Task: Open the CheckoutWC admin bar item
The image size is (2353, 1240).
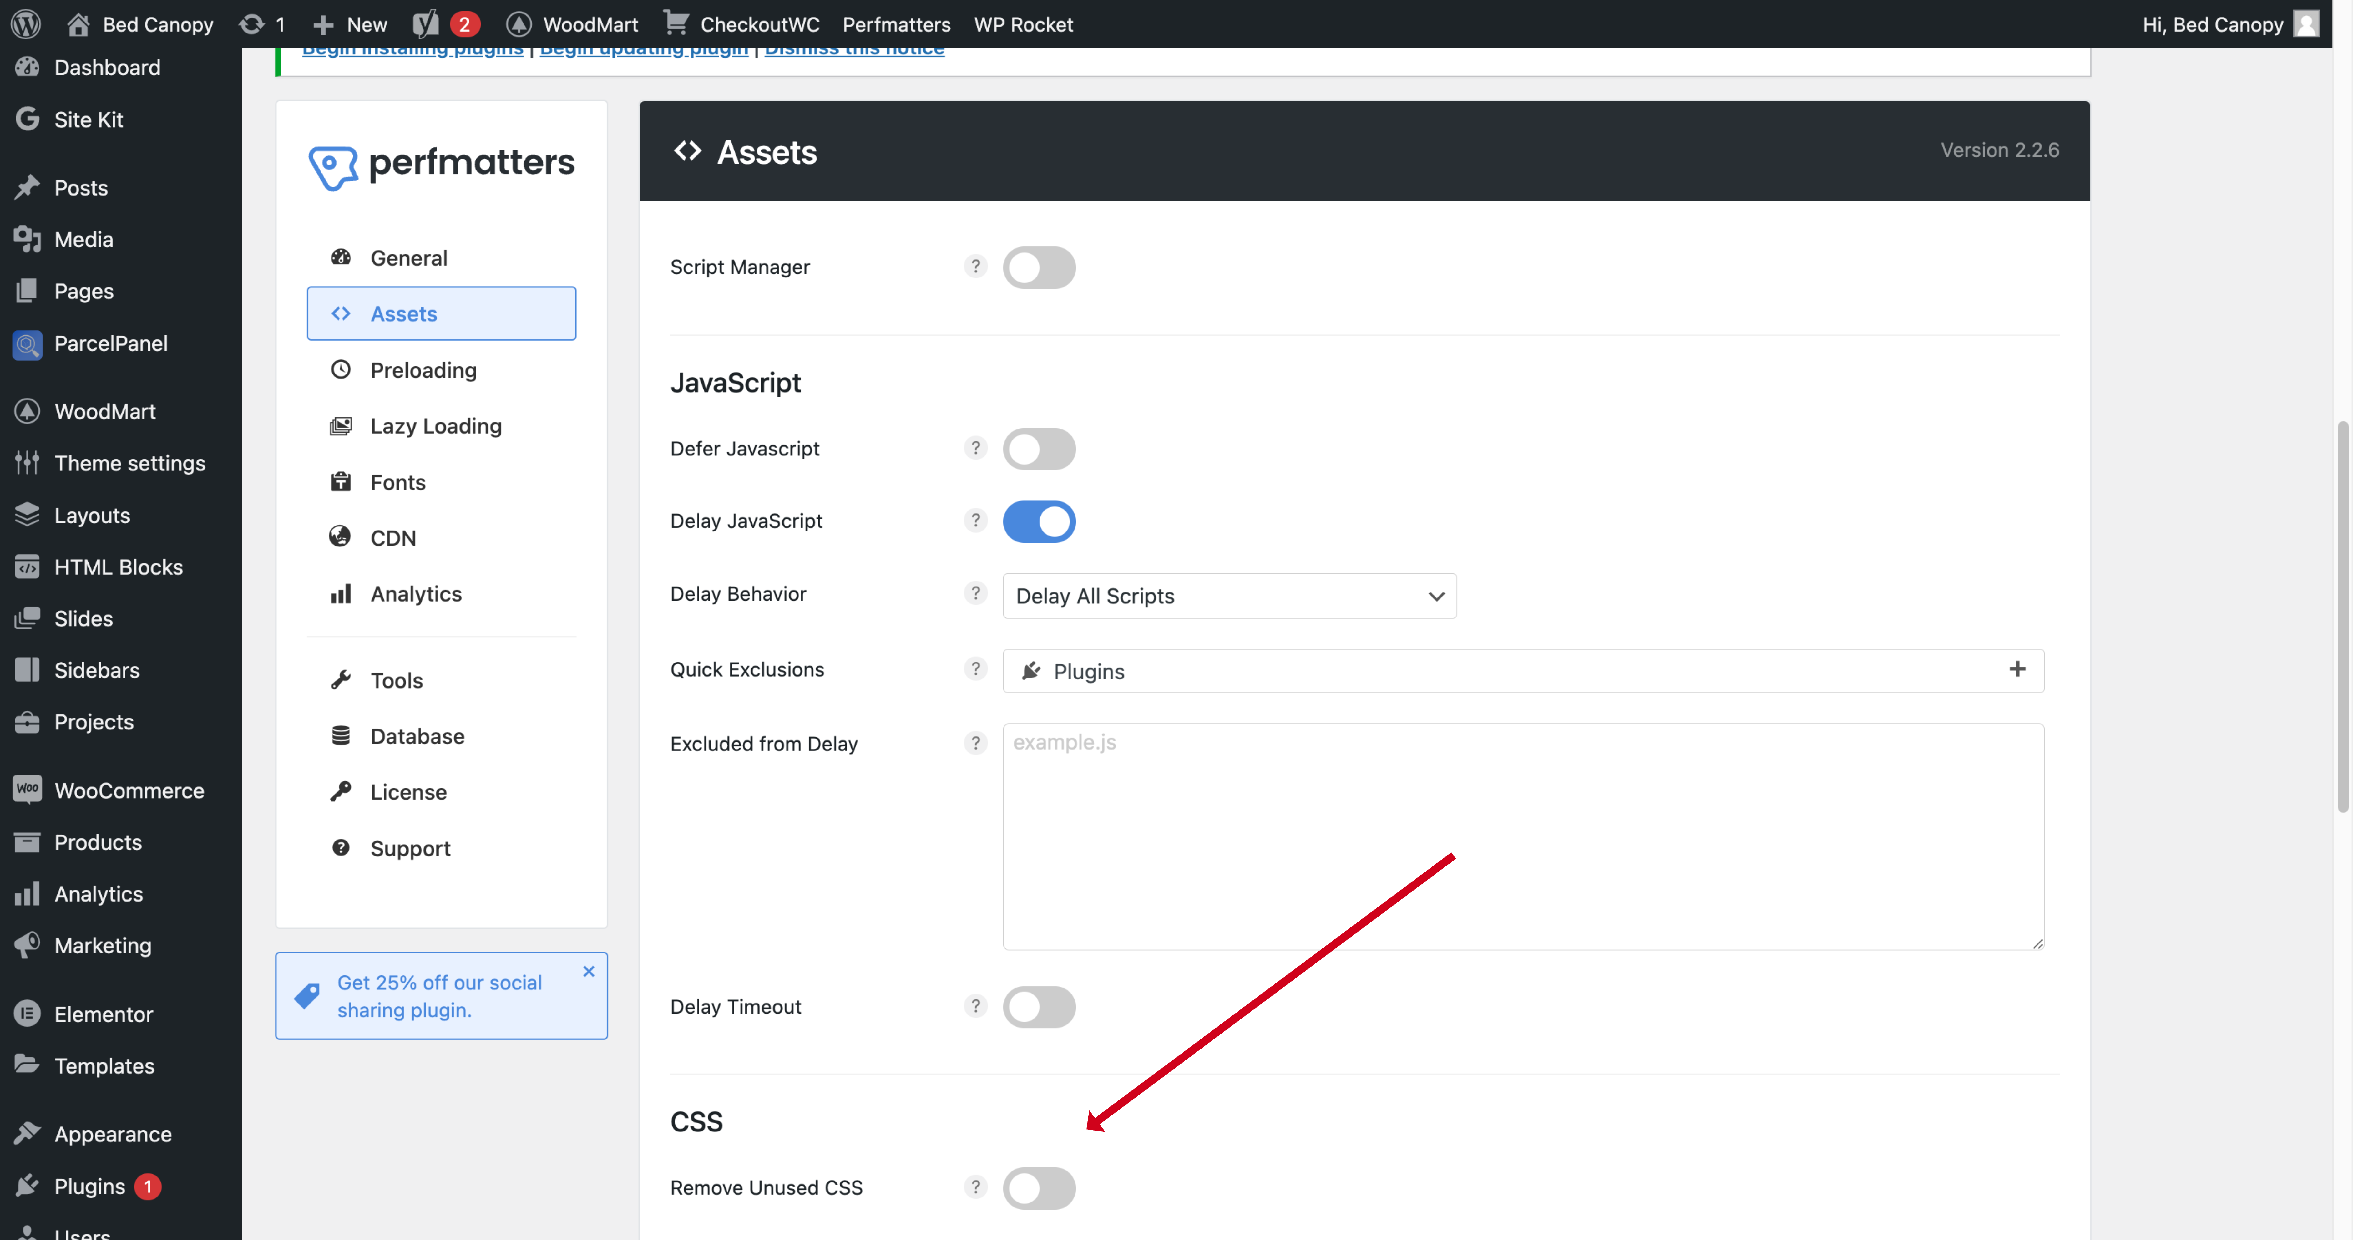Action: point(742,24)
